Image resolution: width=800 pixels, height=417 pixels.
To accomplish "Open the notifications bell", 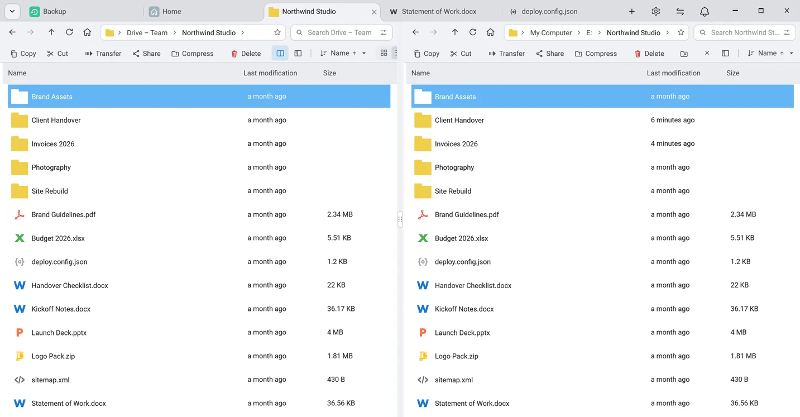I will point(705,11).
